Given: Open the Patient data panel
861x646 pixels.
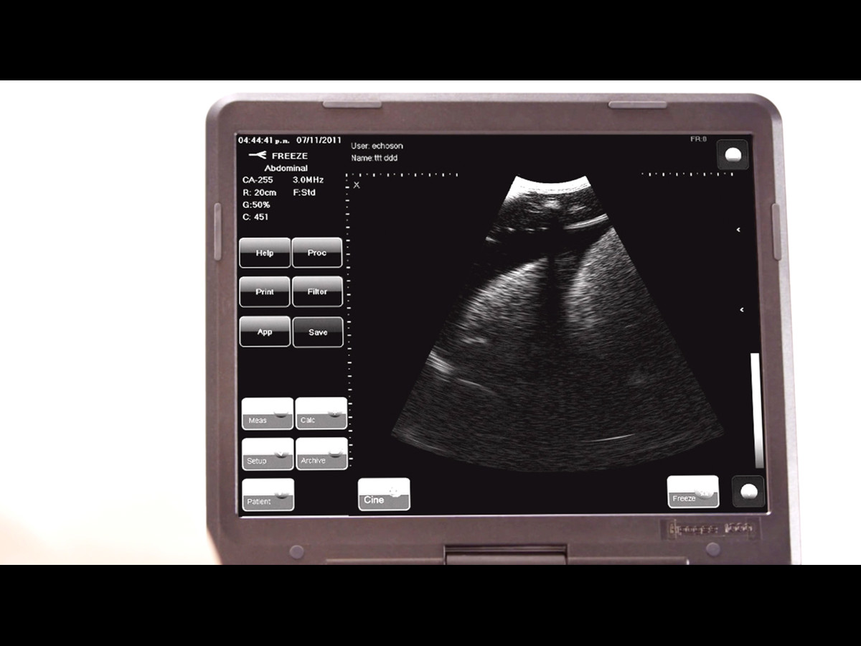Looking at the screenshot, I should pyautogui.click(x=268, y=495).
